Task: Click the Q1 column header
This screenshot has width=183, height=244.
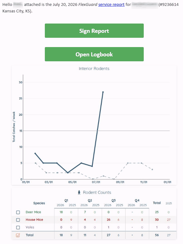Action: [66, 200]
